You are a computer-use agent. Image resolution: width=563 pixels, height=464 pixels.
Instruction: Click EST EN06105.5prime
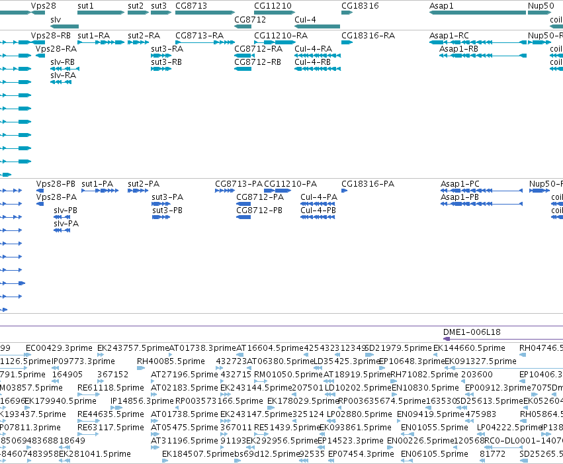tap(435, 454)
